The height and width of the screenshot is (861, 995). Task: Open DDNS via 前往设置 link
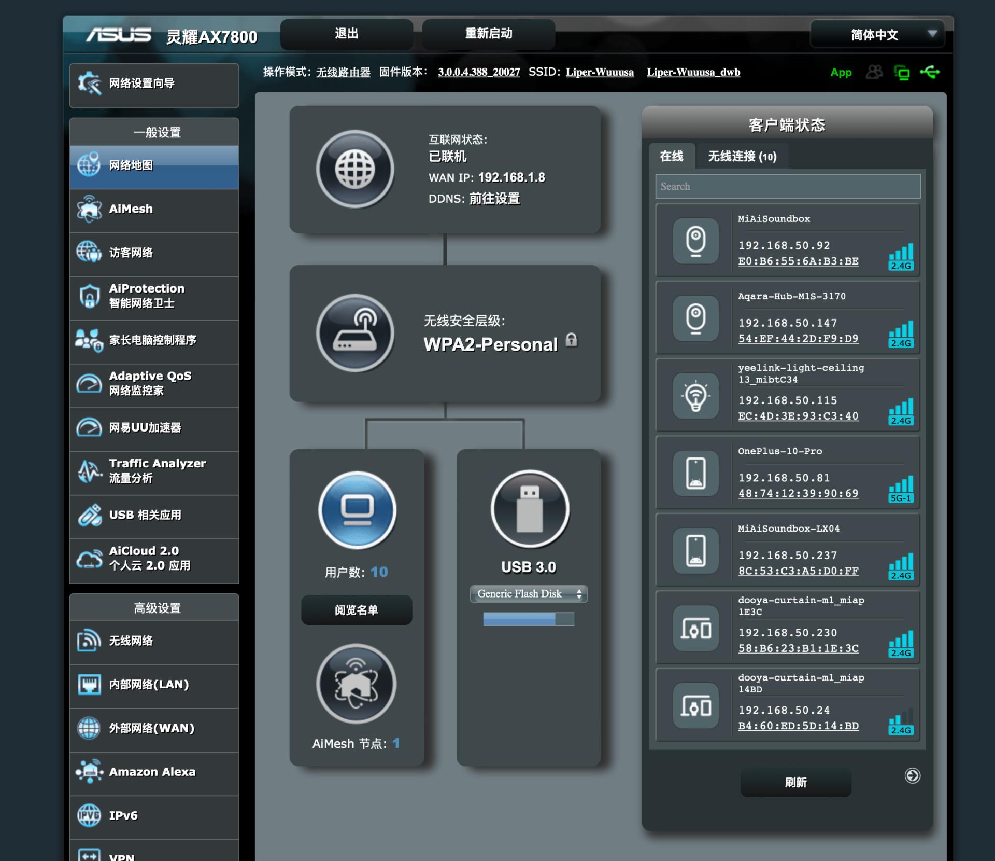[493, 199]
